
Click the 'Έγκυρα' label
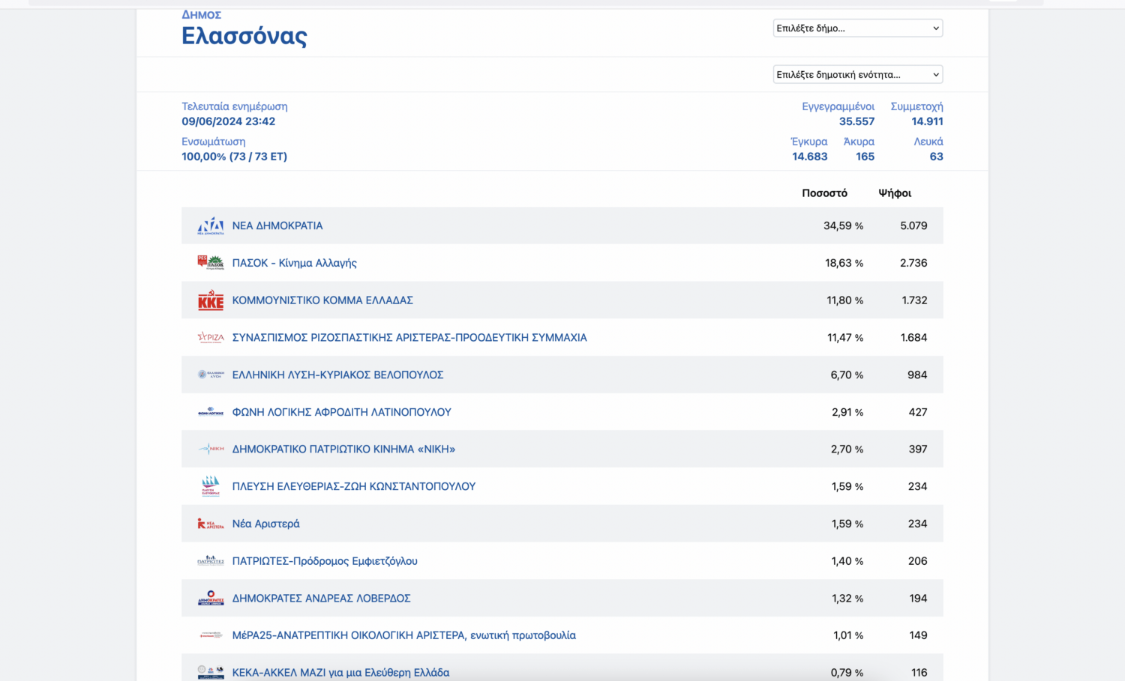[x=809, y=142]
